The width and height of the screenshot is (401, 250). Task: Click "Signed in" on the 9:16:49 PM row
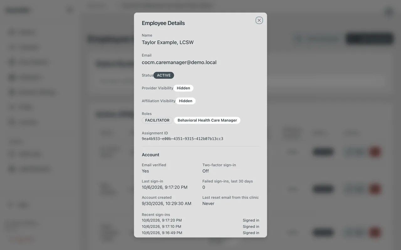[251, 233]
